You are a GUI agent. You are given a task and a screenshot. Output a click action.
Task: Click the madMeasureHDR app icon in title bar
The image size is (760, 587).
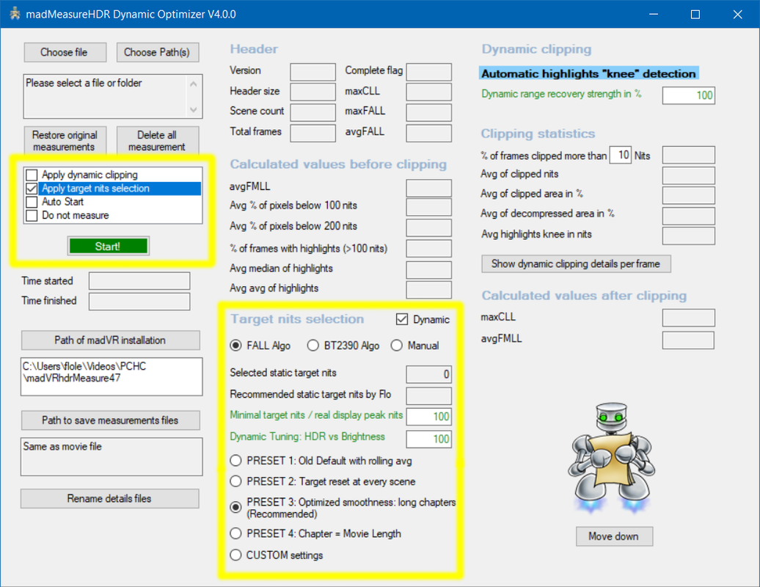(15, 13)
